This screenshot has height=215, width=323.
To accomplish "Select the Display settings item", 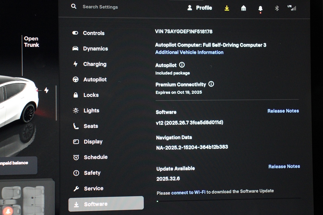I will click(x=93, y=142).
